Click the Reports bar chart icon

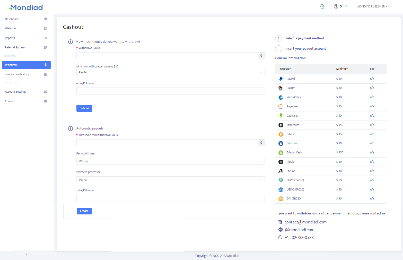46,38
